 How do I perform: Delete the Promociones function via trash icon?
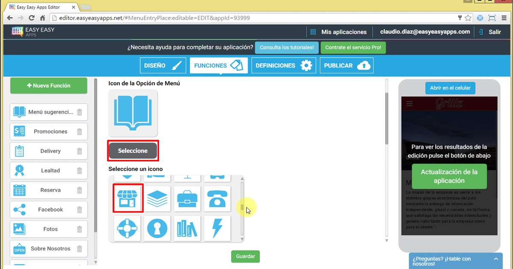click(80, 132)
